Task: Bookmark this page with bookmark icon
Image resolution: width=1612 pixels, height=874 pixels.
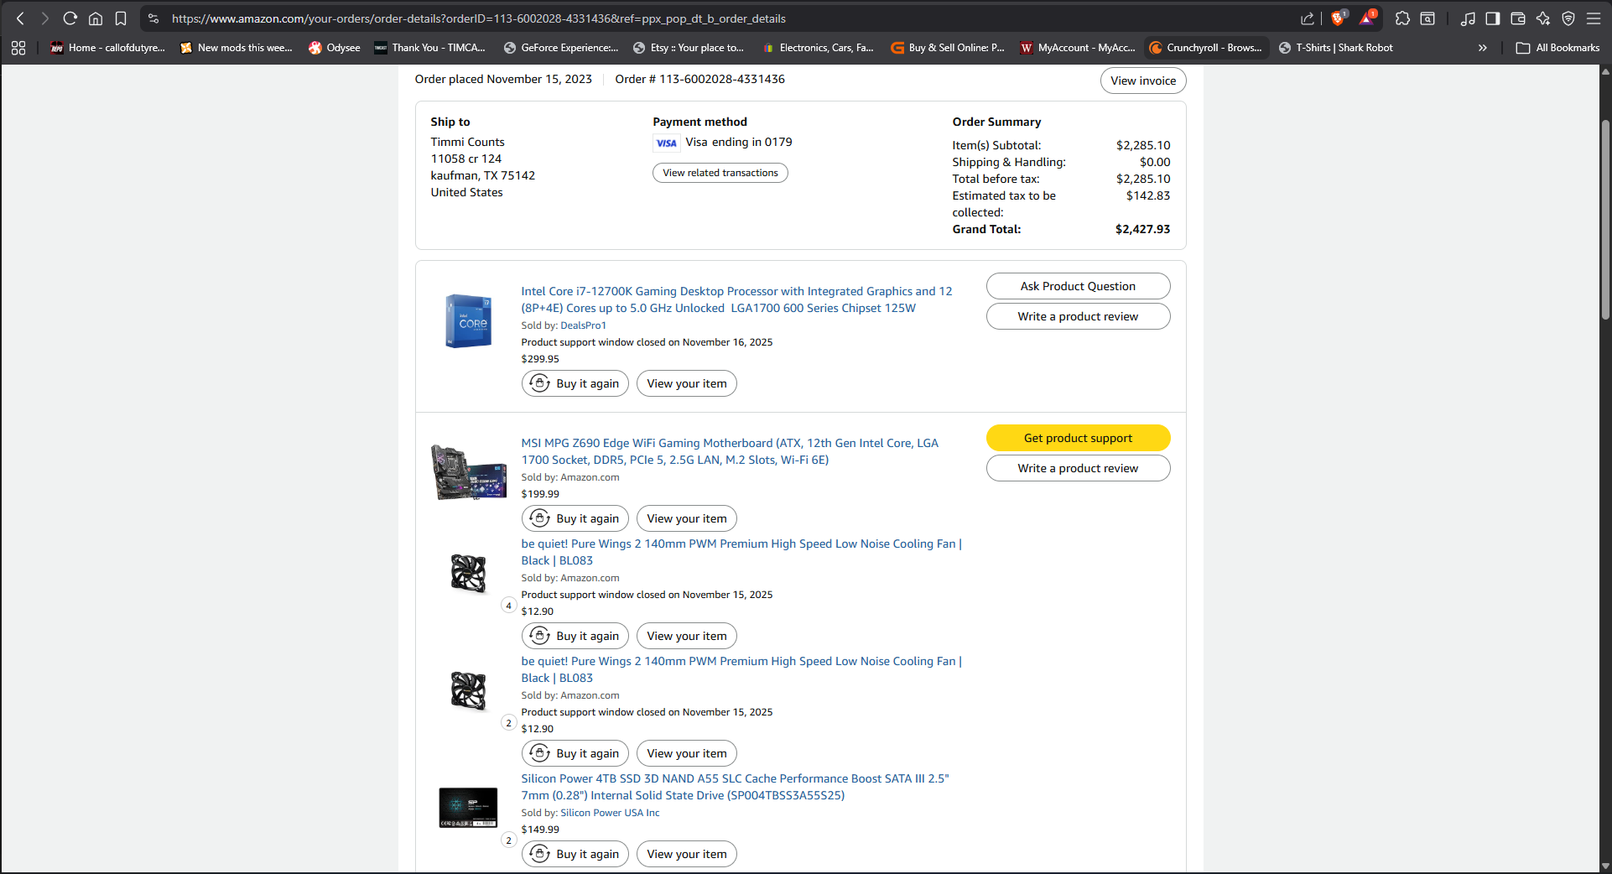Action: click(121, 18)
